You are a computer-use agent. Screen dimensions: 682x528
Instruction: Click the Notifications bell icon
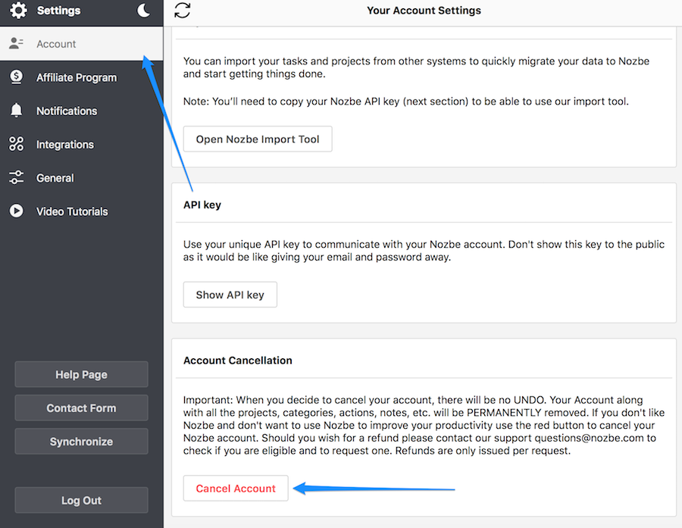tap(16, 111)
